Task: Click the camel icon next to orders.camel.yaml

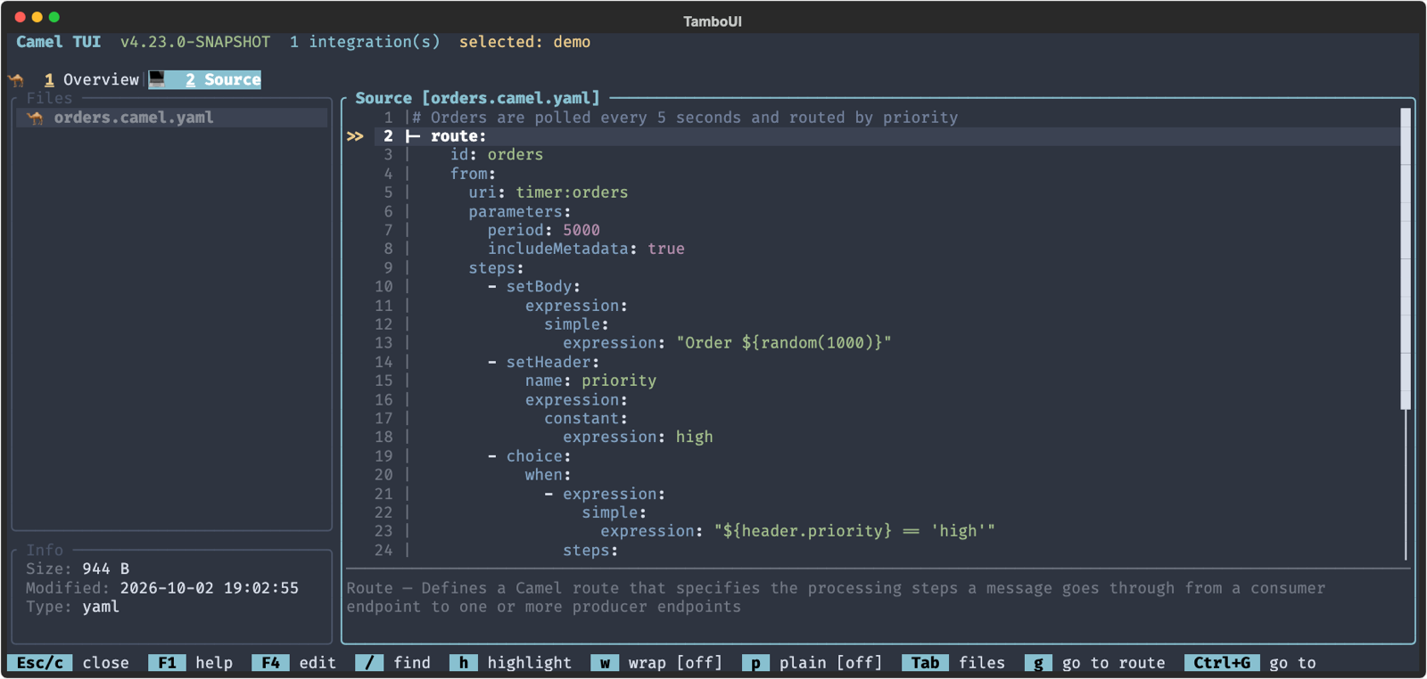Action: pos(36,118)
